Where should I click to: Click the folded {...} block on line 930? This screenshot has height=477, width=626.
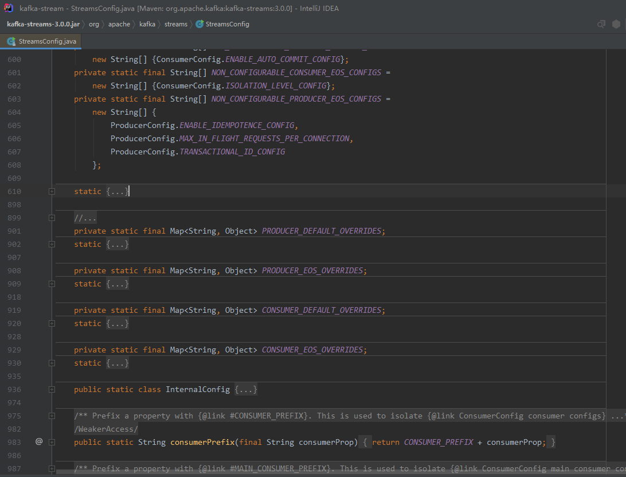pos(118,363)
